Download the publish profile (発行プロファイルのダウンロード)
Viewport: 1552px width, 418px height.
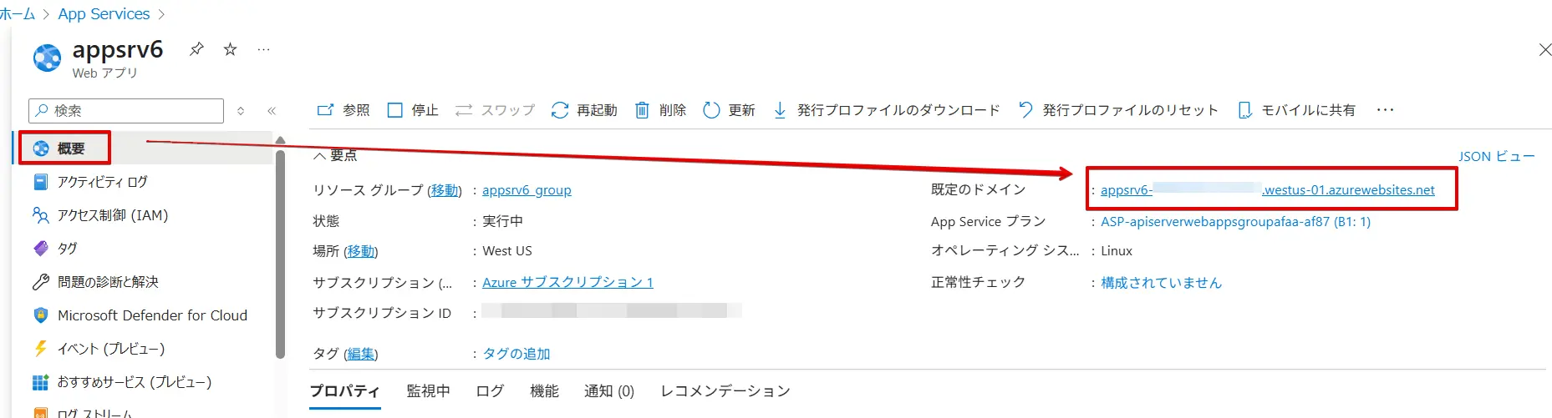(x=887, y=110)
